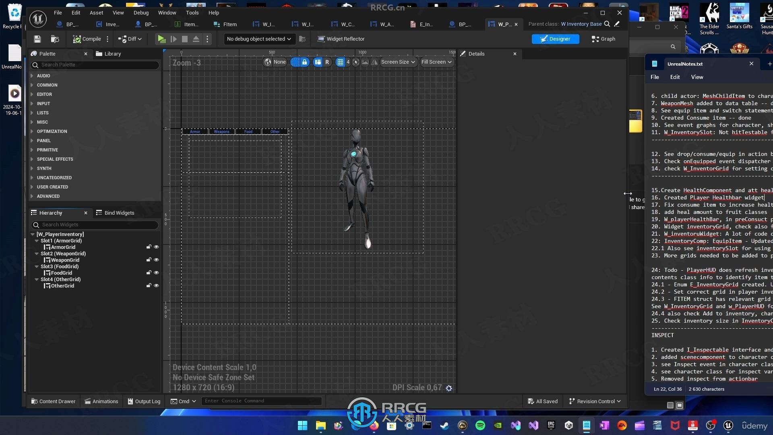Click DPI Scale settings gear
The height and width of the screenshot is (435, 773).
(x=449, y=388)
